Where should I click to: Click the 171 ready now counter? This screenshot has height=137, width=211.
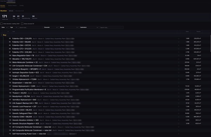pyautogui.click(x=5, y=17)
